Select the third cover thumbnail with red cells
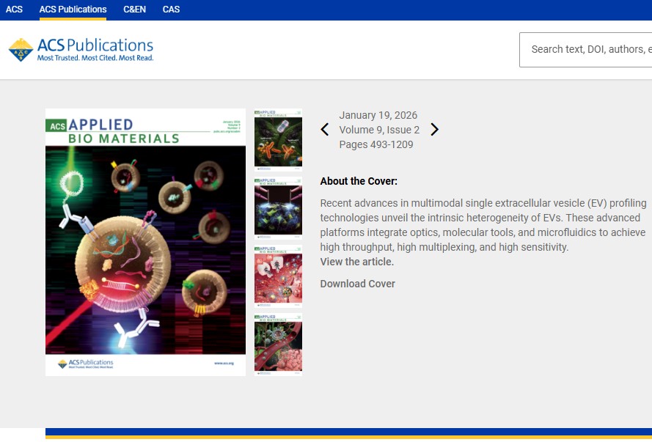Image resolution: width=652 pixels, height=442 pixels. tap(278, 276)
